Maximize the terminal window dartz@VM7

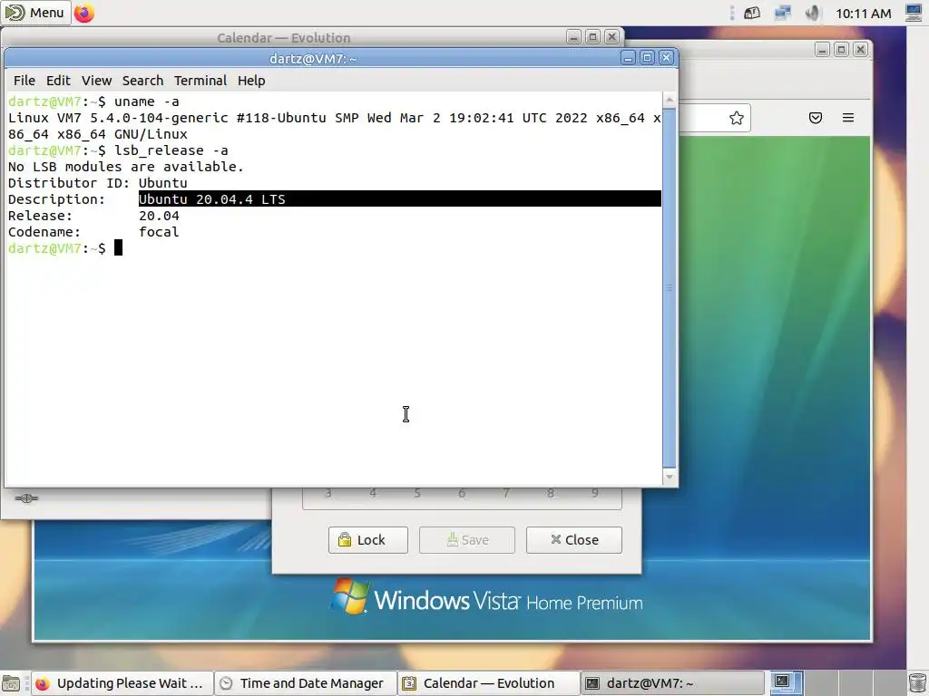tap(647, 57)
